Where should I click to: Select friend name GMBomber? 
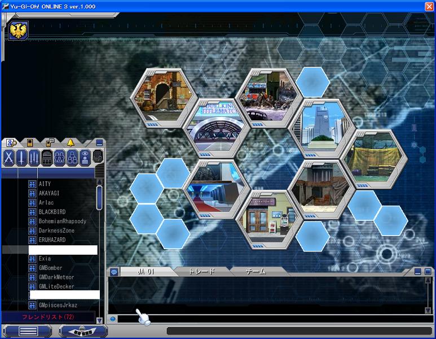[50, 268]
